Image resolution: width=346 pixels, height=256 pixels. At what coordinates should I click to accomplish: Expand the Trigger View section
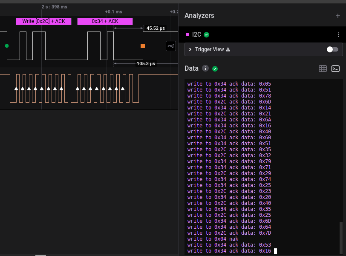(190, 49)
